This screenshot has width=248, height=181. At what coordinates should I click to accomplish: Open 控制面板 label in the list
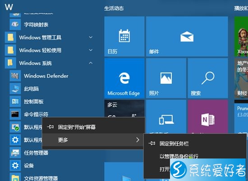[34, 102]
